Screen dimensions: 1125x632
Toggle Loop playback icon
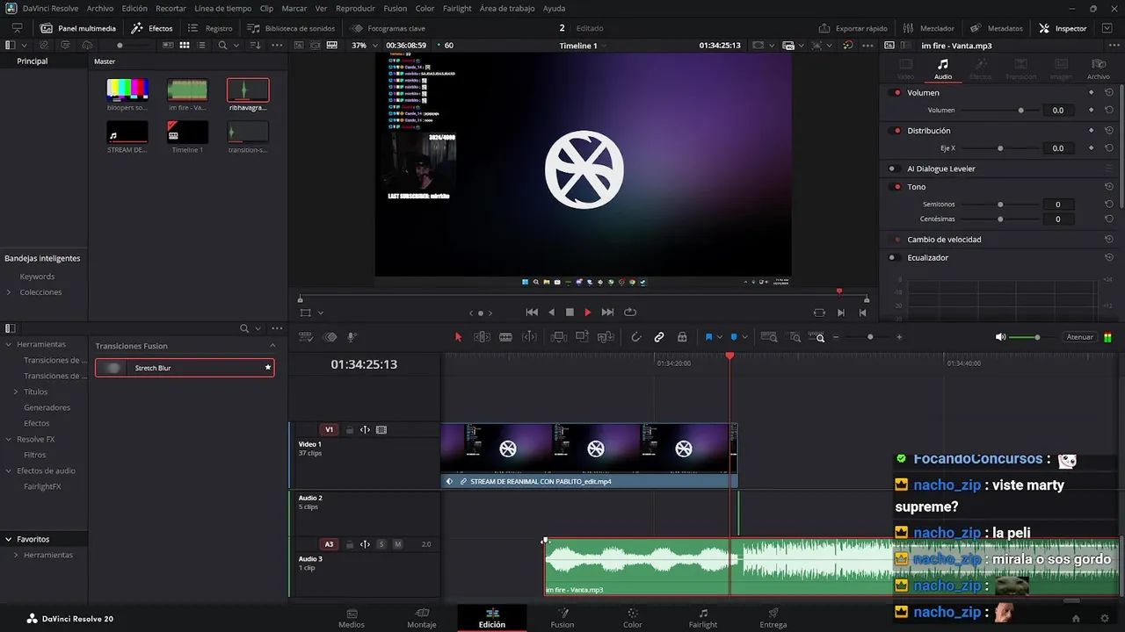(630, 312)
